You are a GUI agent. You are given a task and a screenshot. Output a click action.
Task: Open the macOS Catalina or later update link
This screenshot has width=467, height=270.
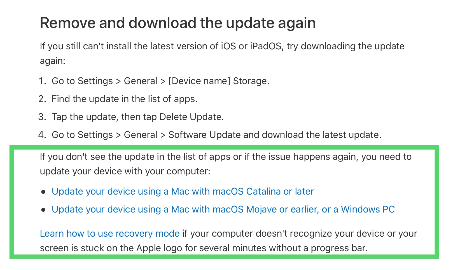(x=183, y=191)
